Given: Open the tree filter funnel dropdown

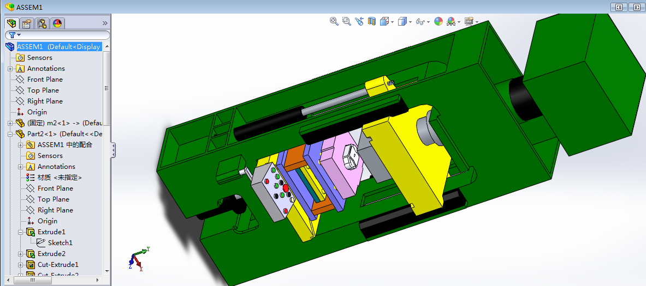Looking at the screenshot, I should [14, 35].
